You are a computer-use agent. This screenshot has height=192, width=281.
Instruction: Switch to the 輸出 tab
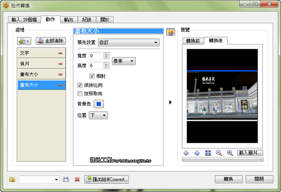tap(69, 20)
